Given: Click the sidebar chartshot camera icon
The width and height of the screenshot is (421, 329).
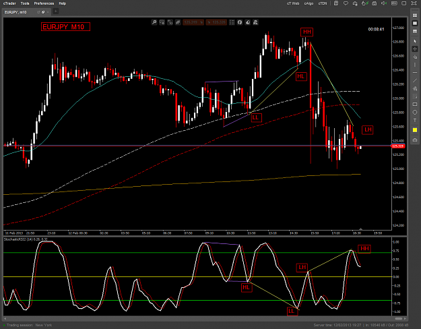Looking at the screenshot, I should click(415, 140).
